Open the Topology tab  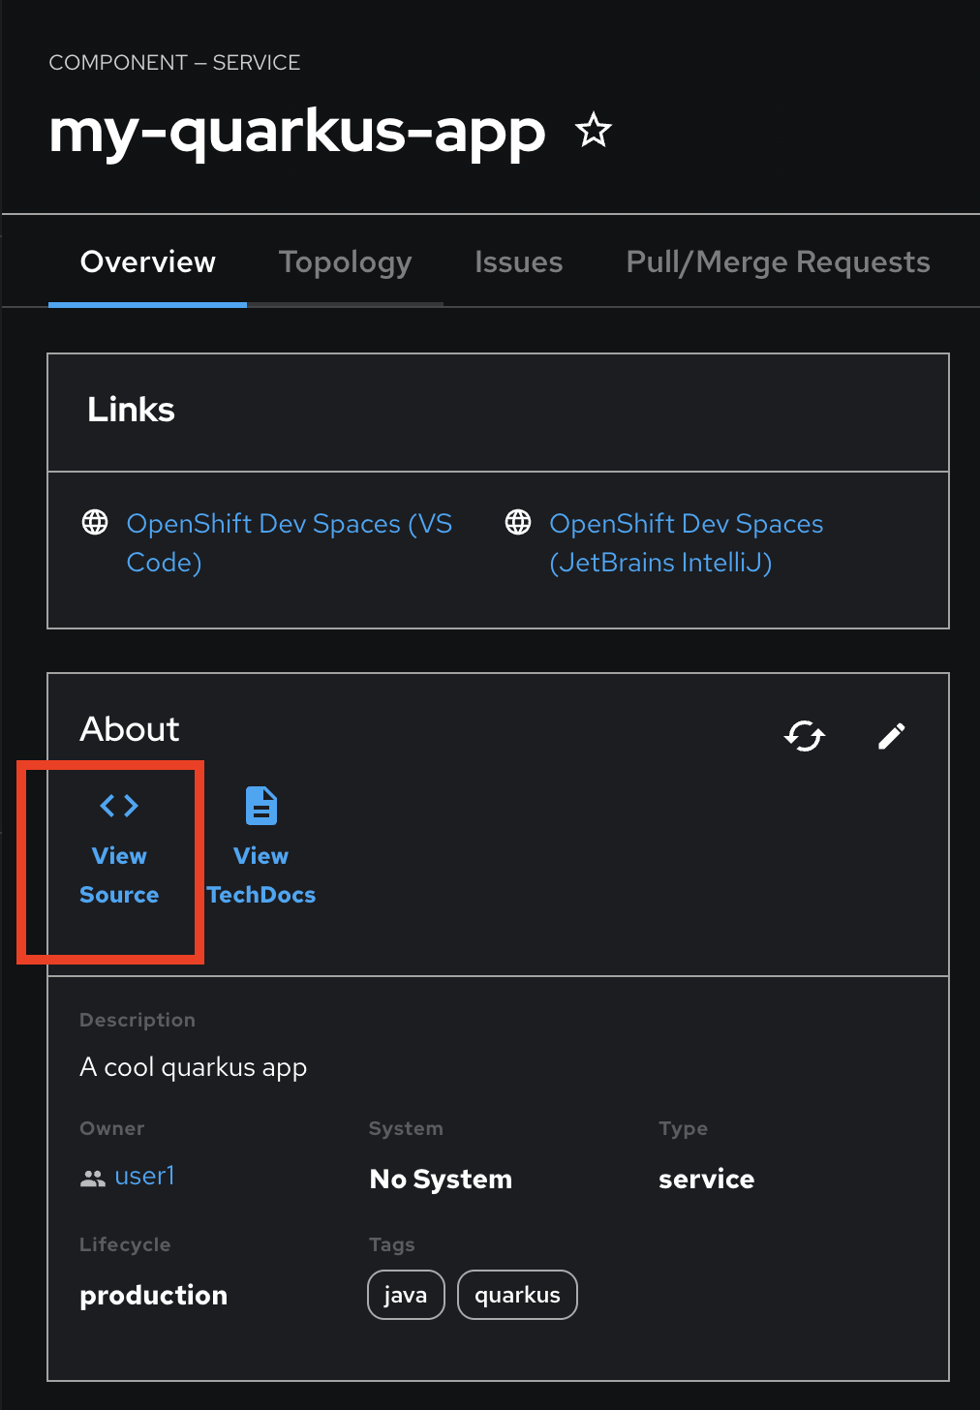pyautogui.click(x=345, y=261)
